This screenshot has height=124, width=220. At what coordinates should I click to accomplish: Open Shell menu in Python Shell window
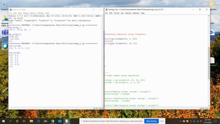pyautogui.click(x=20, y=13)
